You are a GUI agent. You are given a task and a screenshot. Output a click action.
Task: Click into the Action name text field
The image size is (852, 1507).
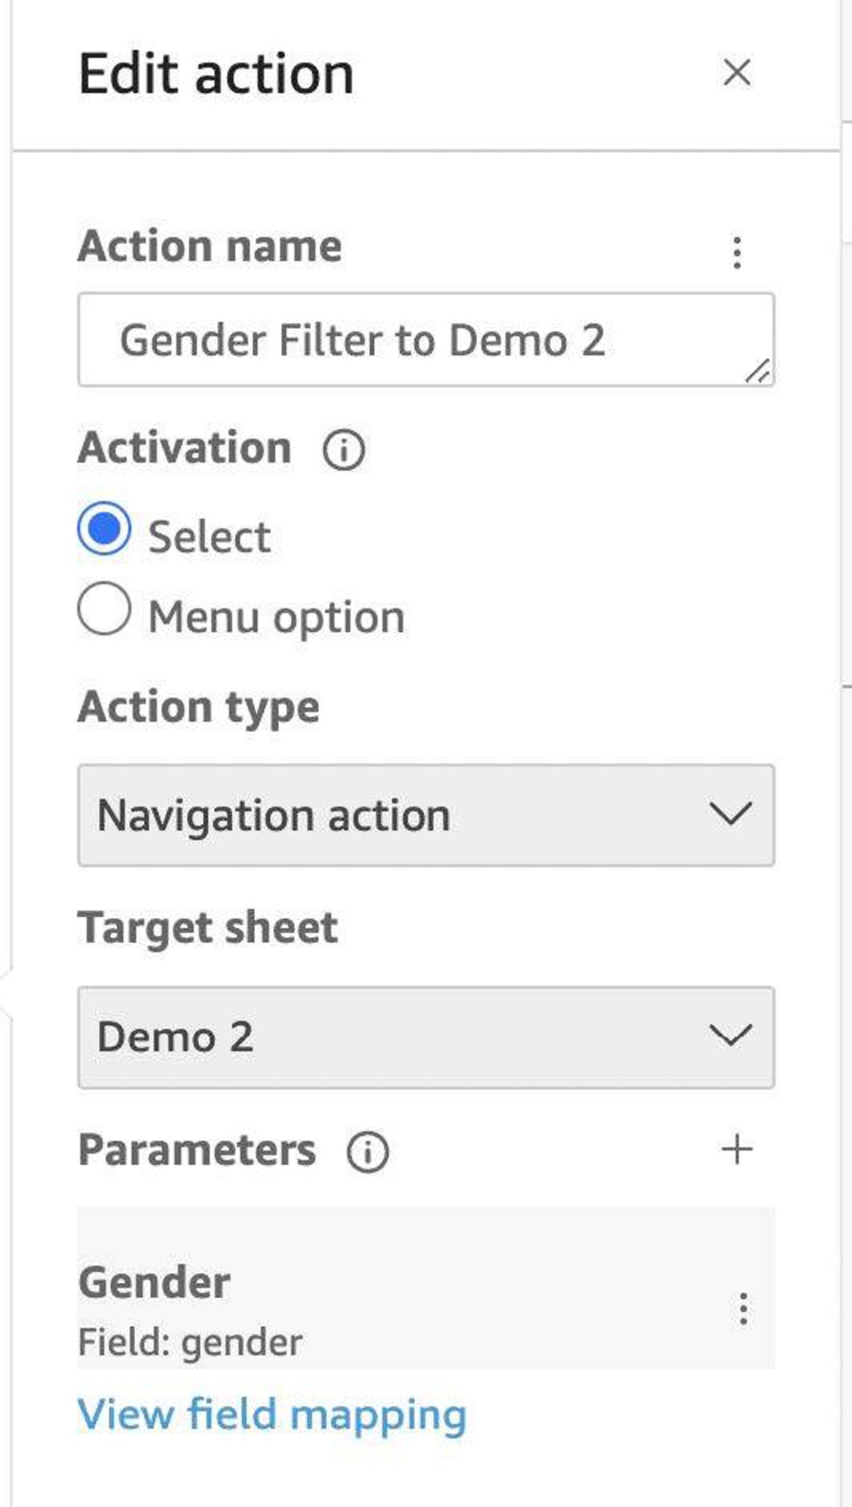(x=412, y=340)
